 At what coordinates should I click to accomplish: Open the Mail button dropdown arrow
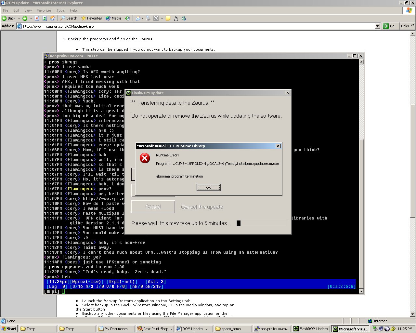pos(142,18)
